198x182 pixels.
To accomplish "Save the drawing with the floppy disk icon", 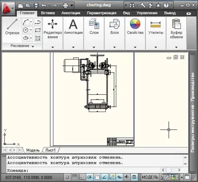I will 36,5.
